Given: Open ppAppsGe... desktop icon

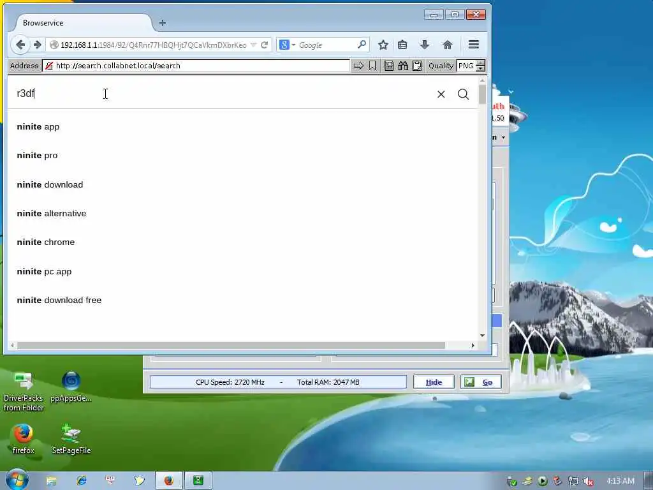Looking at the screenshot, I should (71, 387).
